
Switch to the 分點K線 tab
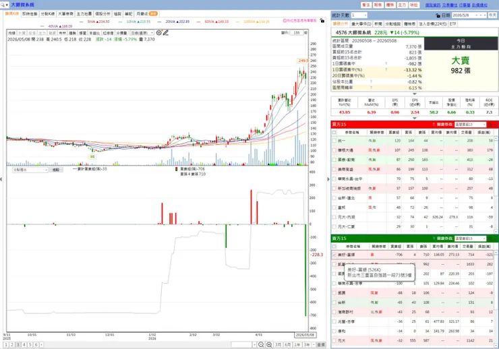48,13
